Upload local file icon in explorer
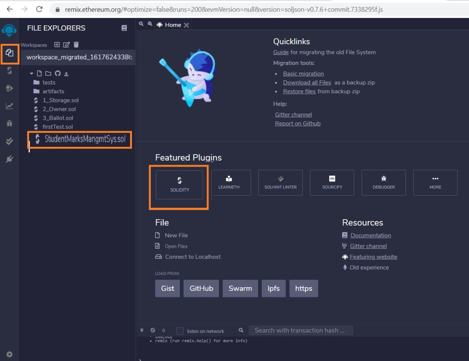The image size is (469, 361). tap(66, 74)
